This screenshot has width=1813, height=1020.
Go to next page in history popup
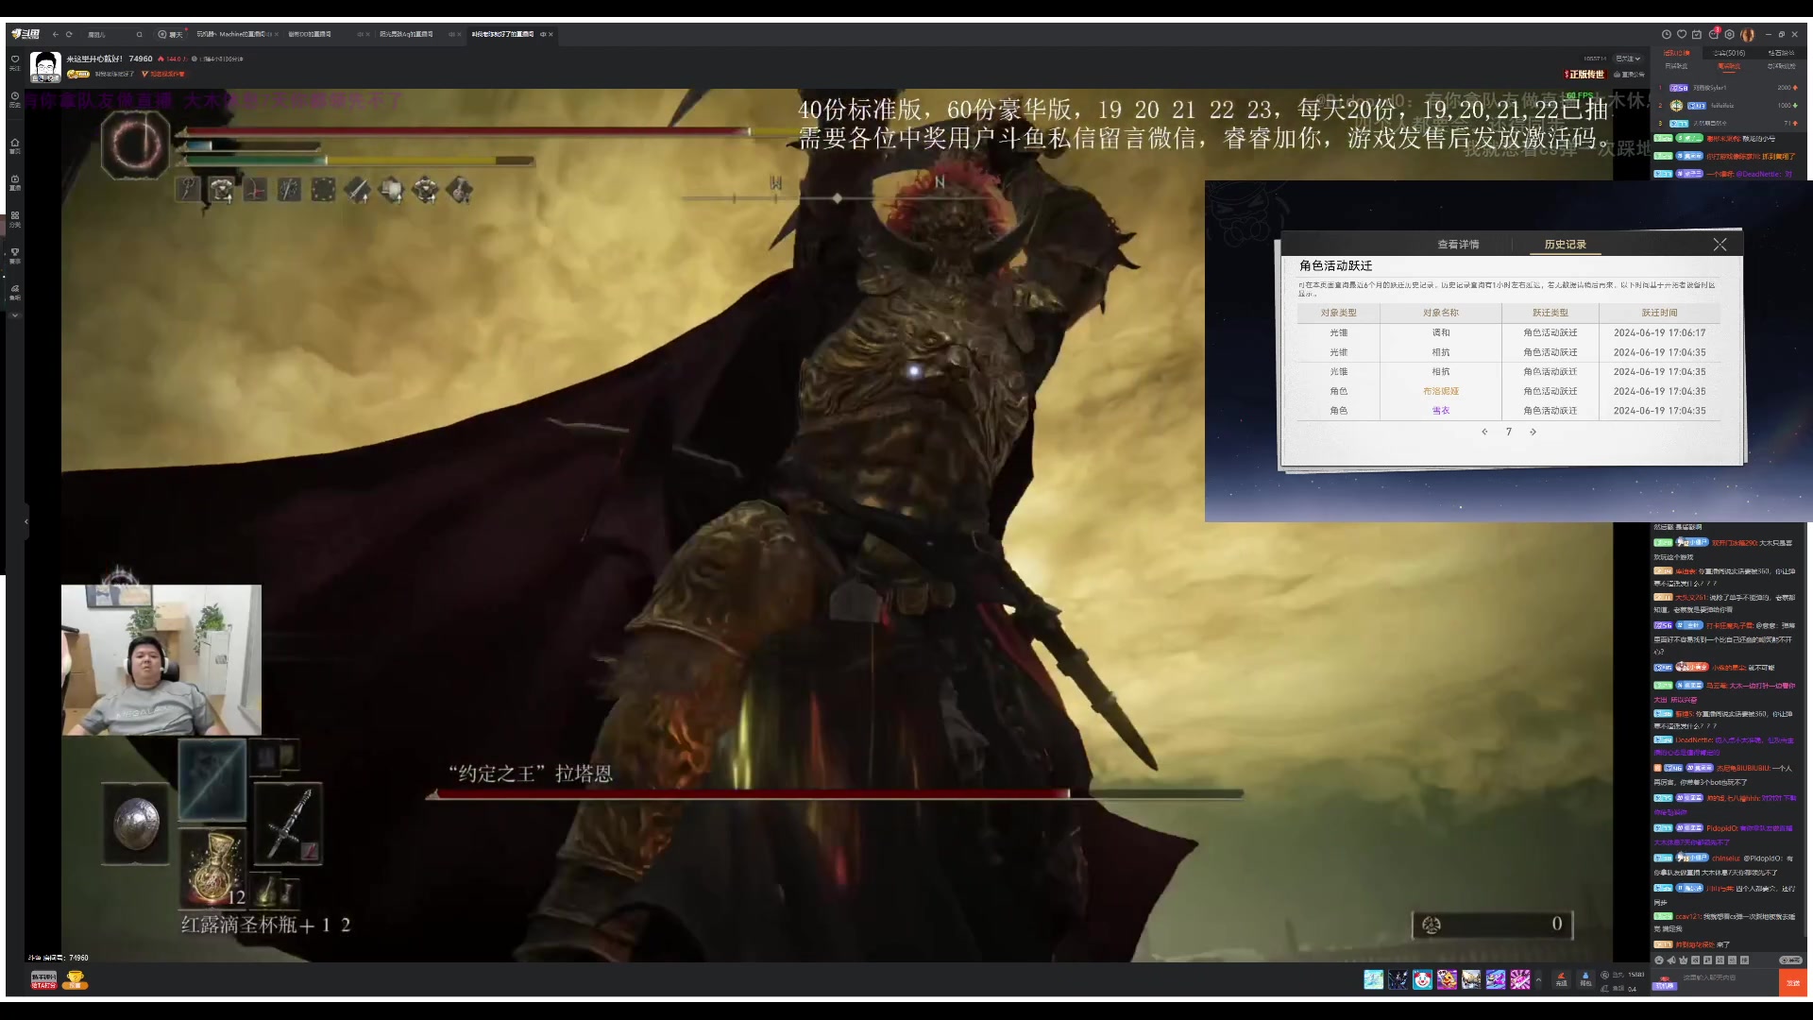1533,432
